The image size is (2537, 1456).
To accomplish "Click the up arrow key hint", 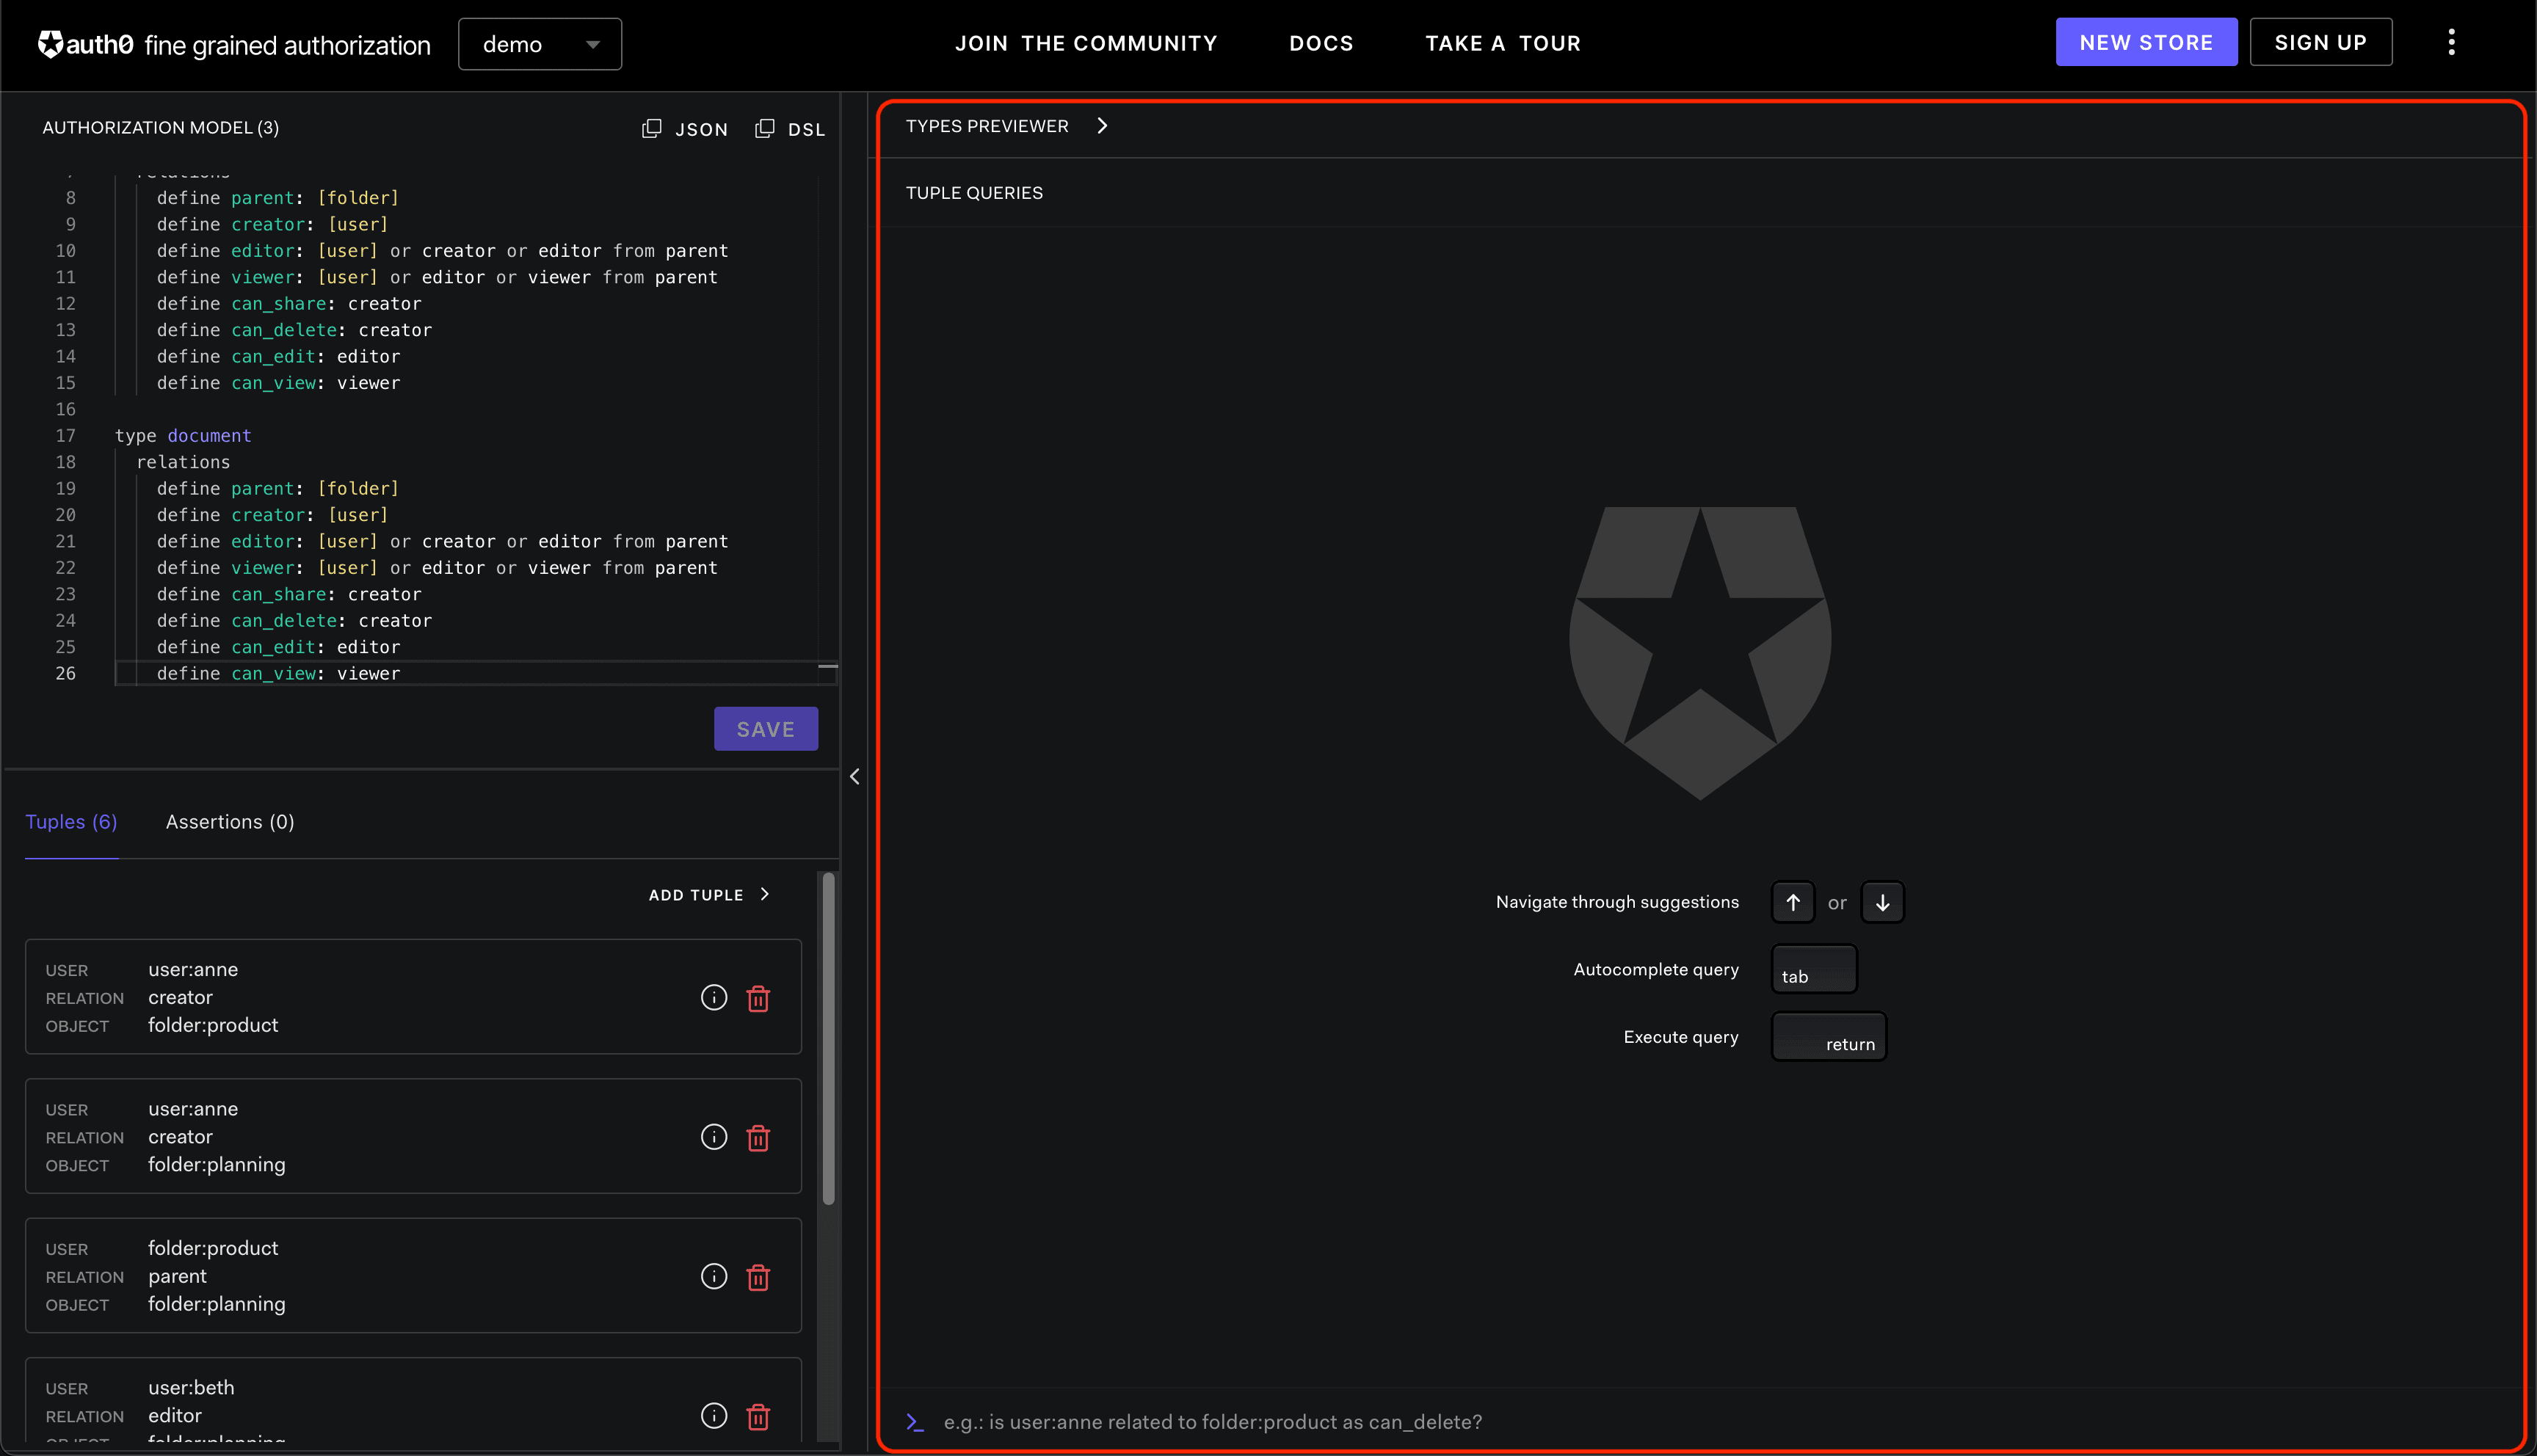I will (1793, 903).
